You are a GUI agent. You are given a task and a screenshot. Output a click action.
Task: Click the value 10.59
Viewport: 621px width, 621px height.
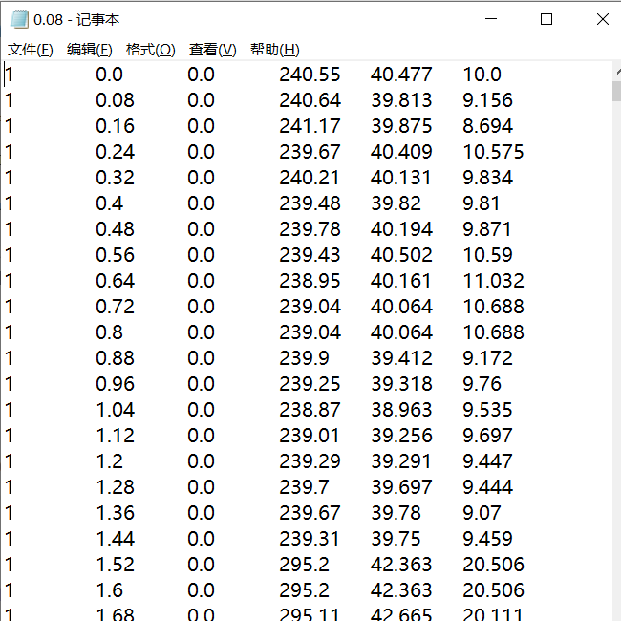click(x=487, y=255)
